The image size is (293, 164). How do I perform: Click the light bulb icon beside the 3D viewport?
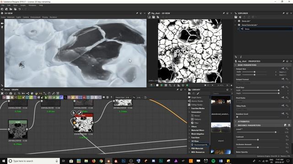tap(2, 27)
